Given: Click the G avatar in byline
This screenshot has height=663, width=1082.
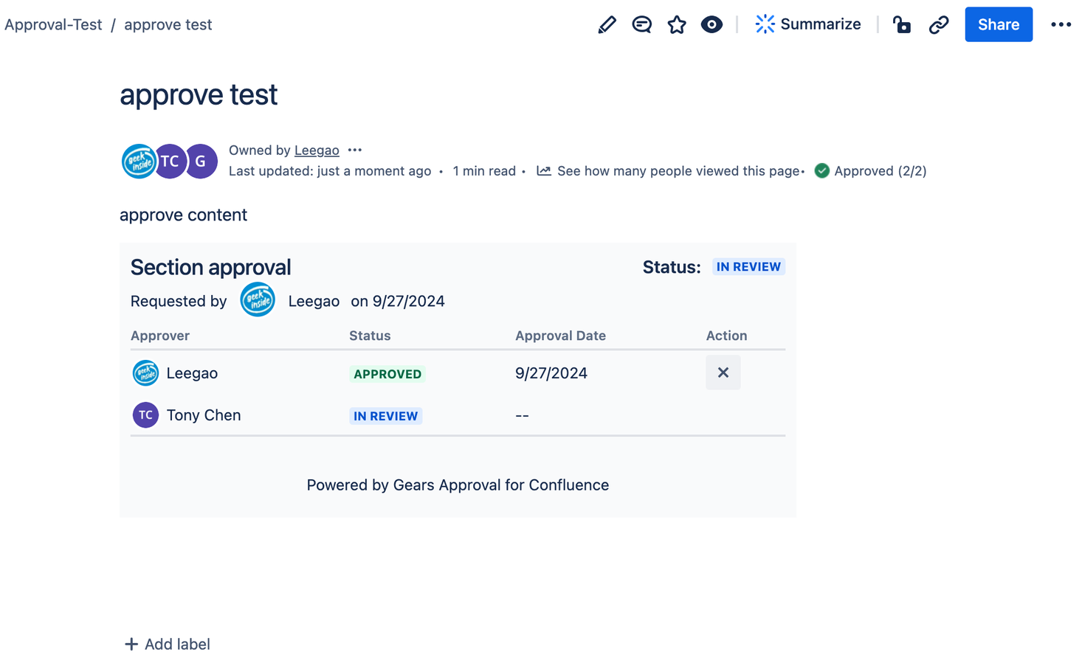Looking at the screenshot, I should click(201, 162).
